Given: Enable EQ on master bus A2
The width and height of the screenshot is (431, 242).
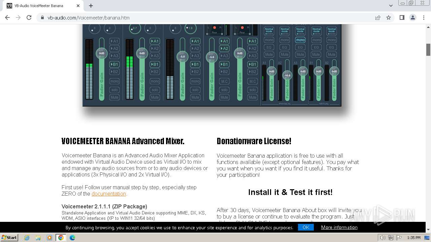Looking at the screenshot, I should (285, 47).
